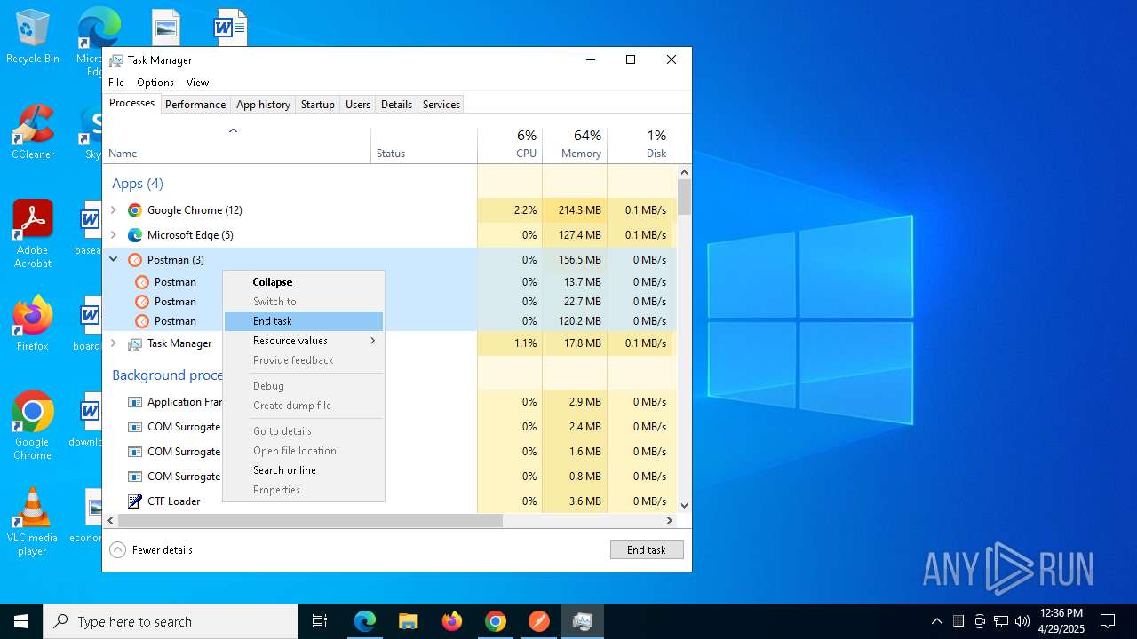Viewport: 1137px width, 639px height.
Task: Show hidden tray icons chevron
Action: 937,621
